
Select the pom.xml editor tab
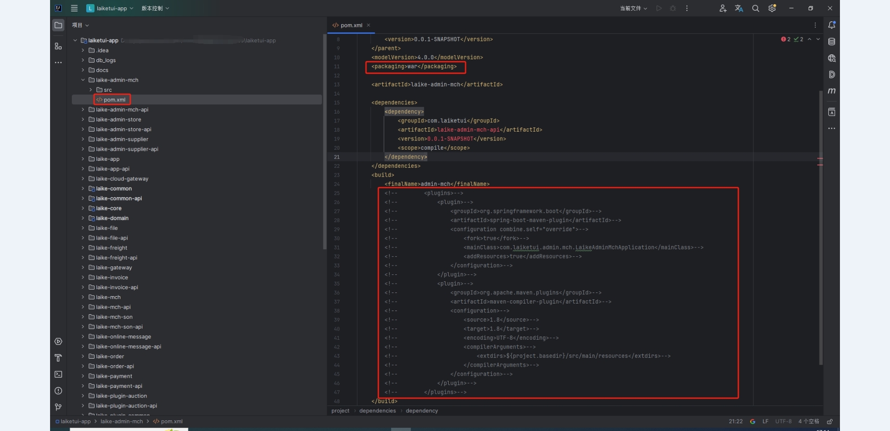pyautogui.click(x=351, y=25)
